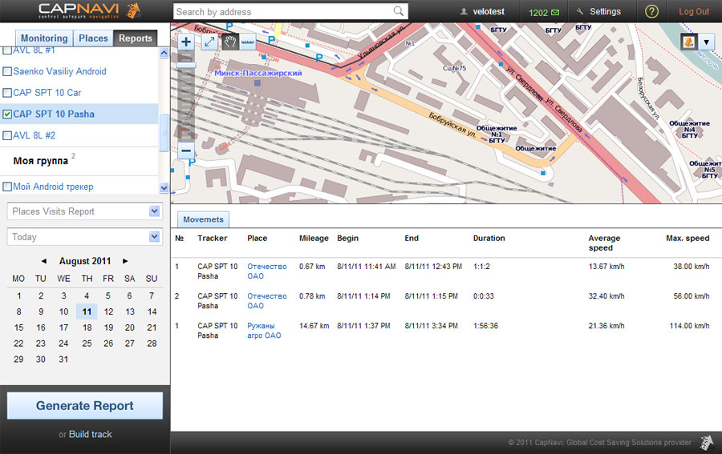Open help via the question mark icon
Viewport: 722px width, 454px height.
pyautogui.click(x=651, y=11)
